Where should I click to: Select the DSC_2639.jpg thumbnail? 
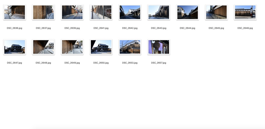(x=72, y=12)
